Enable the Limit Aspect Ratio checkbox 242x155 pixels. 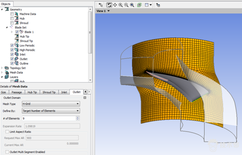point(7,132)
